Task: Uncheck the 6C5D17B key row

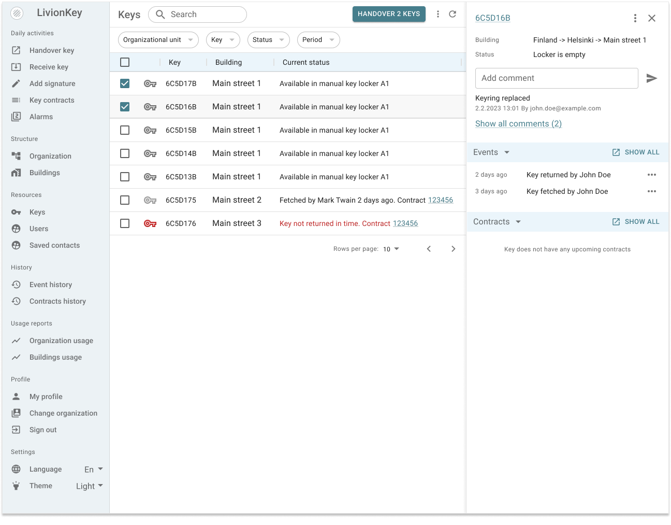Action: 125,83
